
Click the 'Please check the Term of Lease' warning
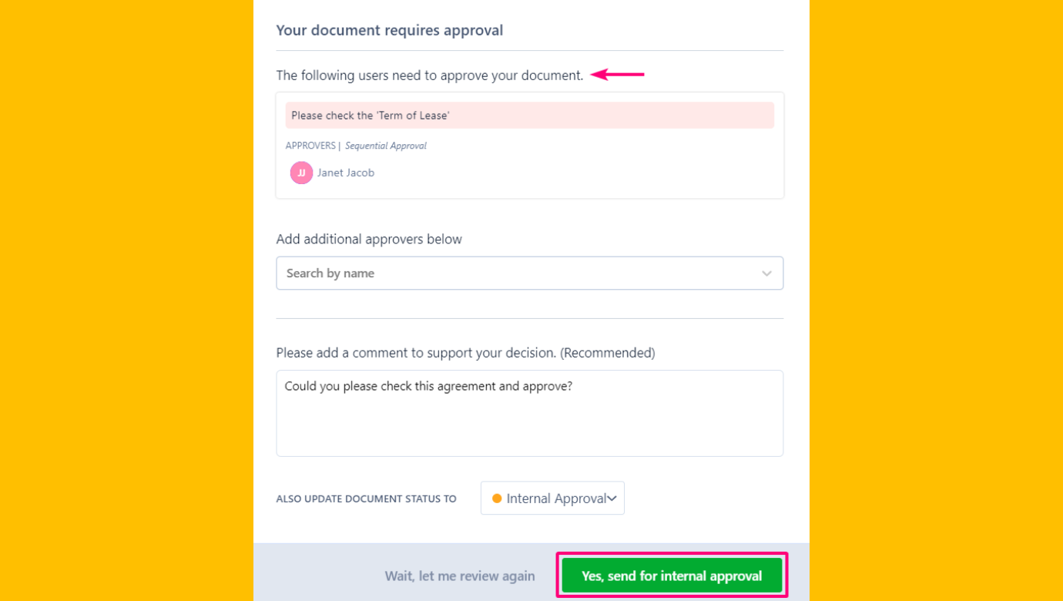530,114
